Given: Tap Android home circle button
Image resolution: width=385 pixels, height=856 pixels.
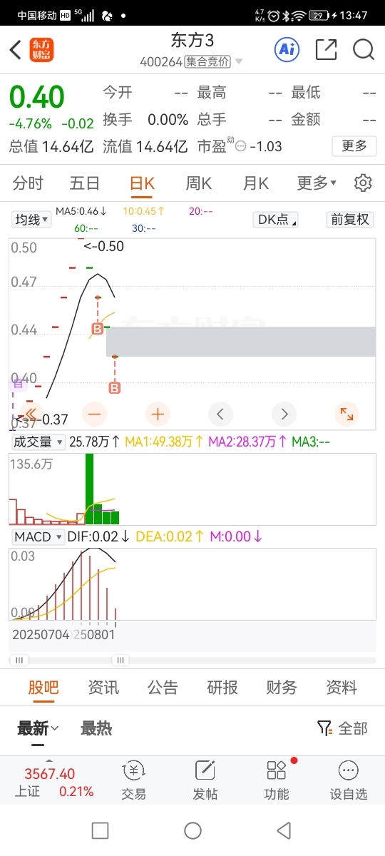Looking at the screenshot, I should point(192,830).
